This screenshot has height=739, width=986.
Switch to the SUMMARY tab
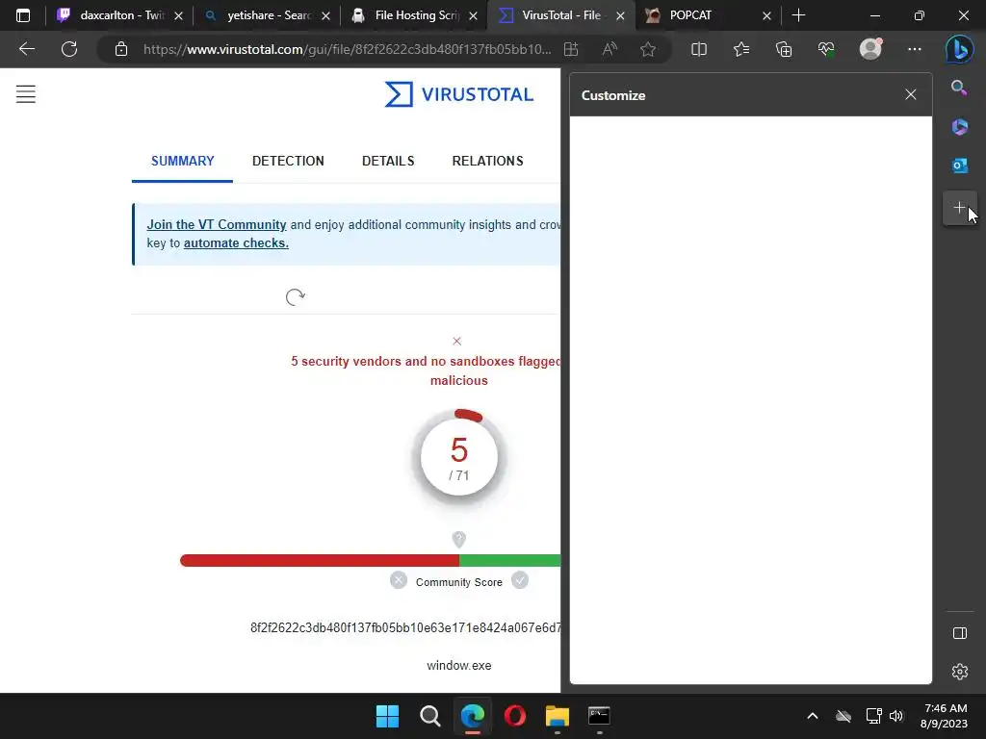point(182,161)
